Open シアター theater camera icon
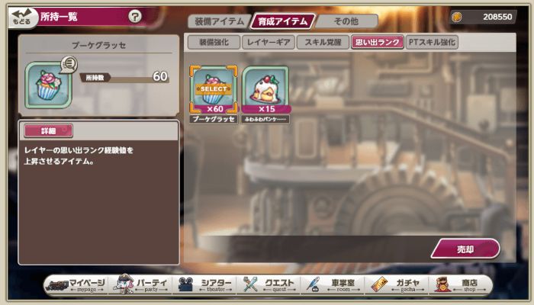534x305 pixels. coord(186,284)
